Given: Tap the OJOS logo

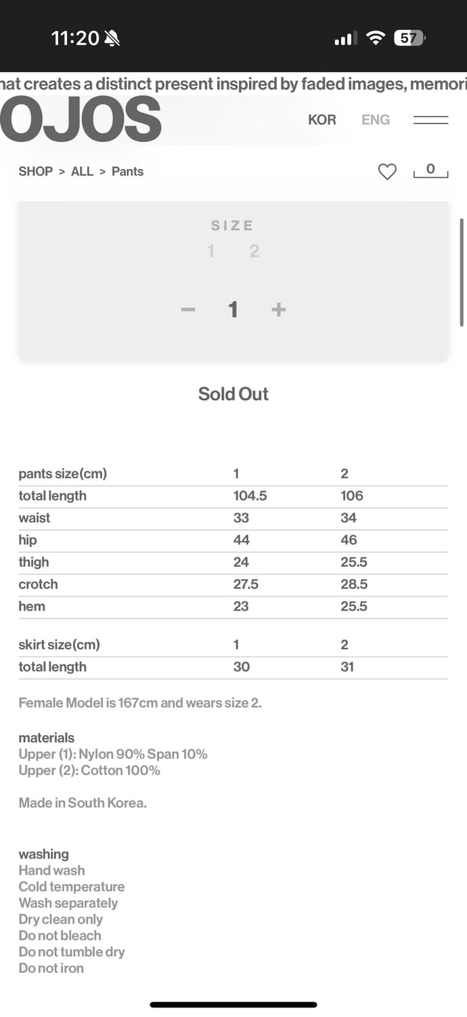Looking at the screenshot, I should tap(81, 120).
